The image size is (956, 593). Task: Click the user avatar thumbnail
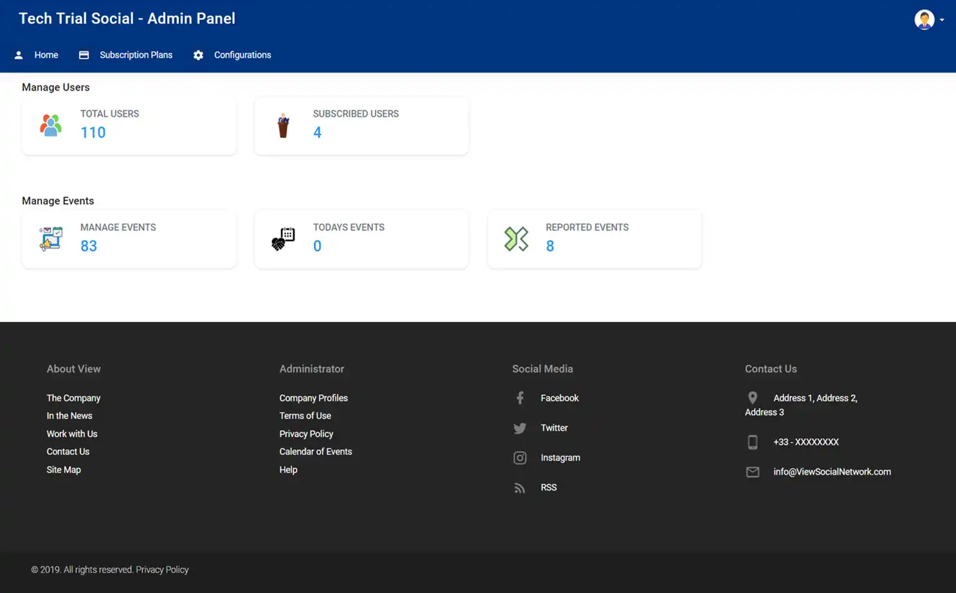tap(924, 19)
